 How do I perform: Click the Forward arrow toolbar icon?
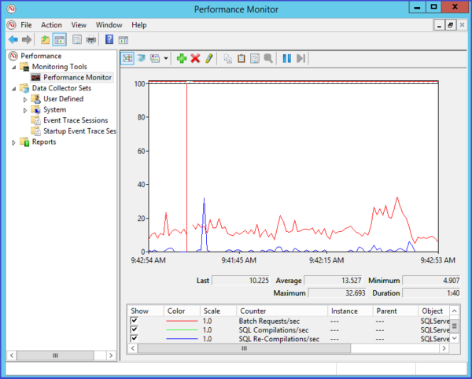point(27,39)
